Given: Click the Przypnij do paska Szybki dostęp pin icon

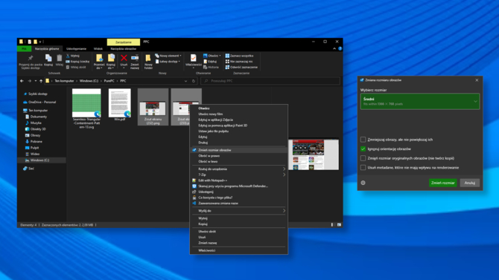Looking at the screenshot, I should pyautogui.click(x=31, y=58).
